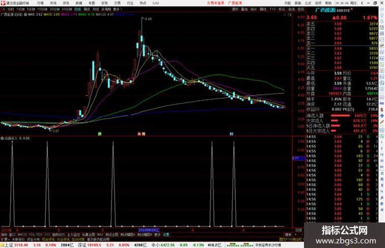Viewport: 385px width, 248px height.
Task: Click the 广西能源 indicator settings circle icon
Action: (x=26, y=15)
